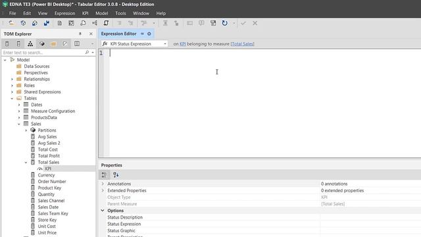Expand the Roles folder
421x237 pixels.
click(12, 86)
